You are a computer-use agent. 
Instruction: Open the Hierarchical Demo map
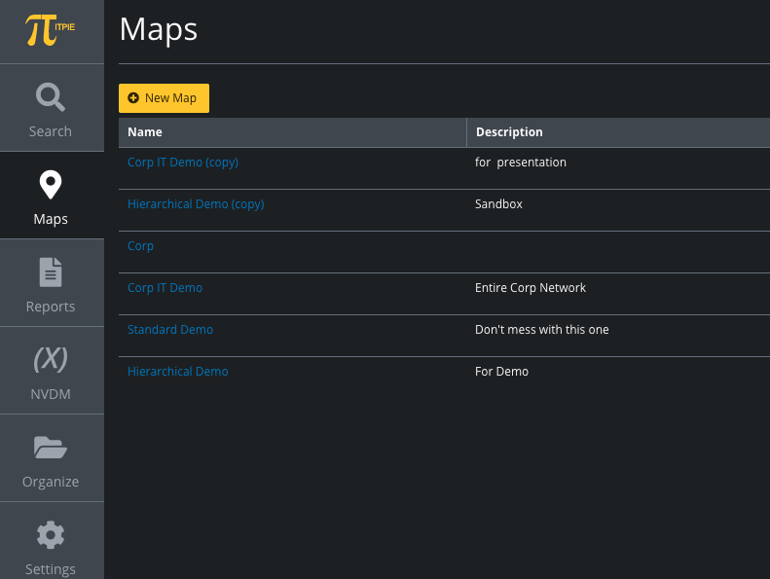coord(178,372)
